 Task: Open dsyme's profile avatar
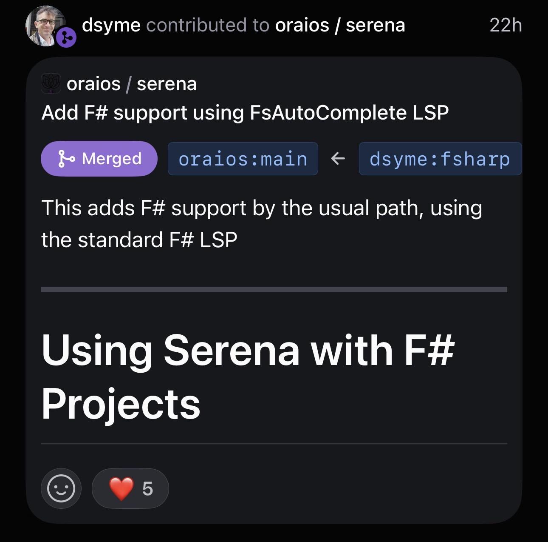click(x=45, y=25)
